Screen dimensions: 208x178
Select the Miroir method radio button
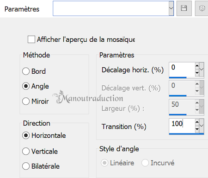[26, 102]
